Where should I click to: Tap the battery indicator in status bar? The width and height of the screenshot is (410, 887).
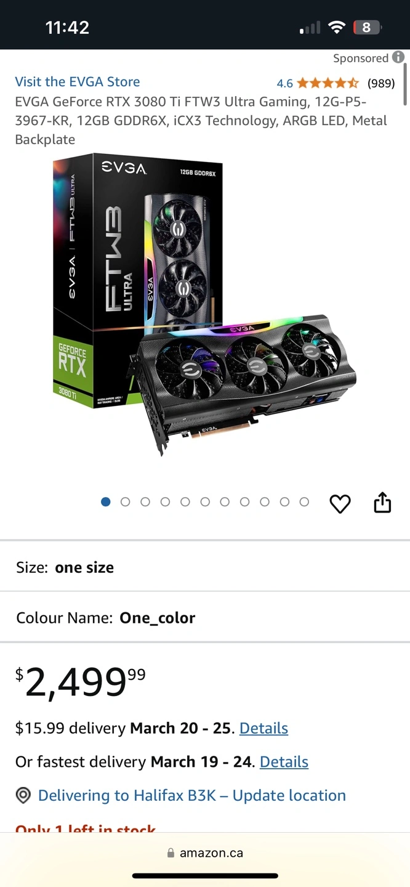[x=367, y=27]
